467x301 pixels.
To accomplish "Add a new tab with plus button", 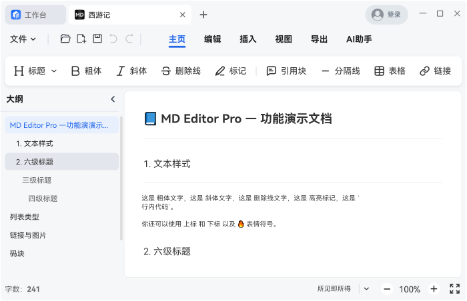I will pyautogui.click(x=203, y=15).
